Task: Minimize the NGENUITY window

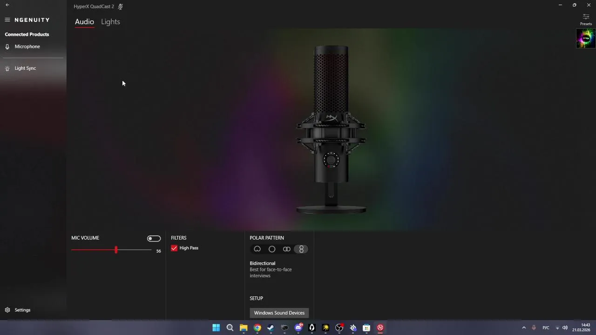Action: [x=560, y=5]
